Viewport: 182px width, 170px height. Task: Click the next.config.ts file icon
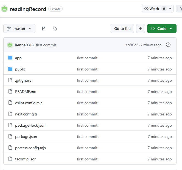[x=10, y=114]
